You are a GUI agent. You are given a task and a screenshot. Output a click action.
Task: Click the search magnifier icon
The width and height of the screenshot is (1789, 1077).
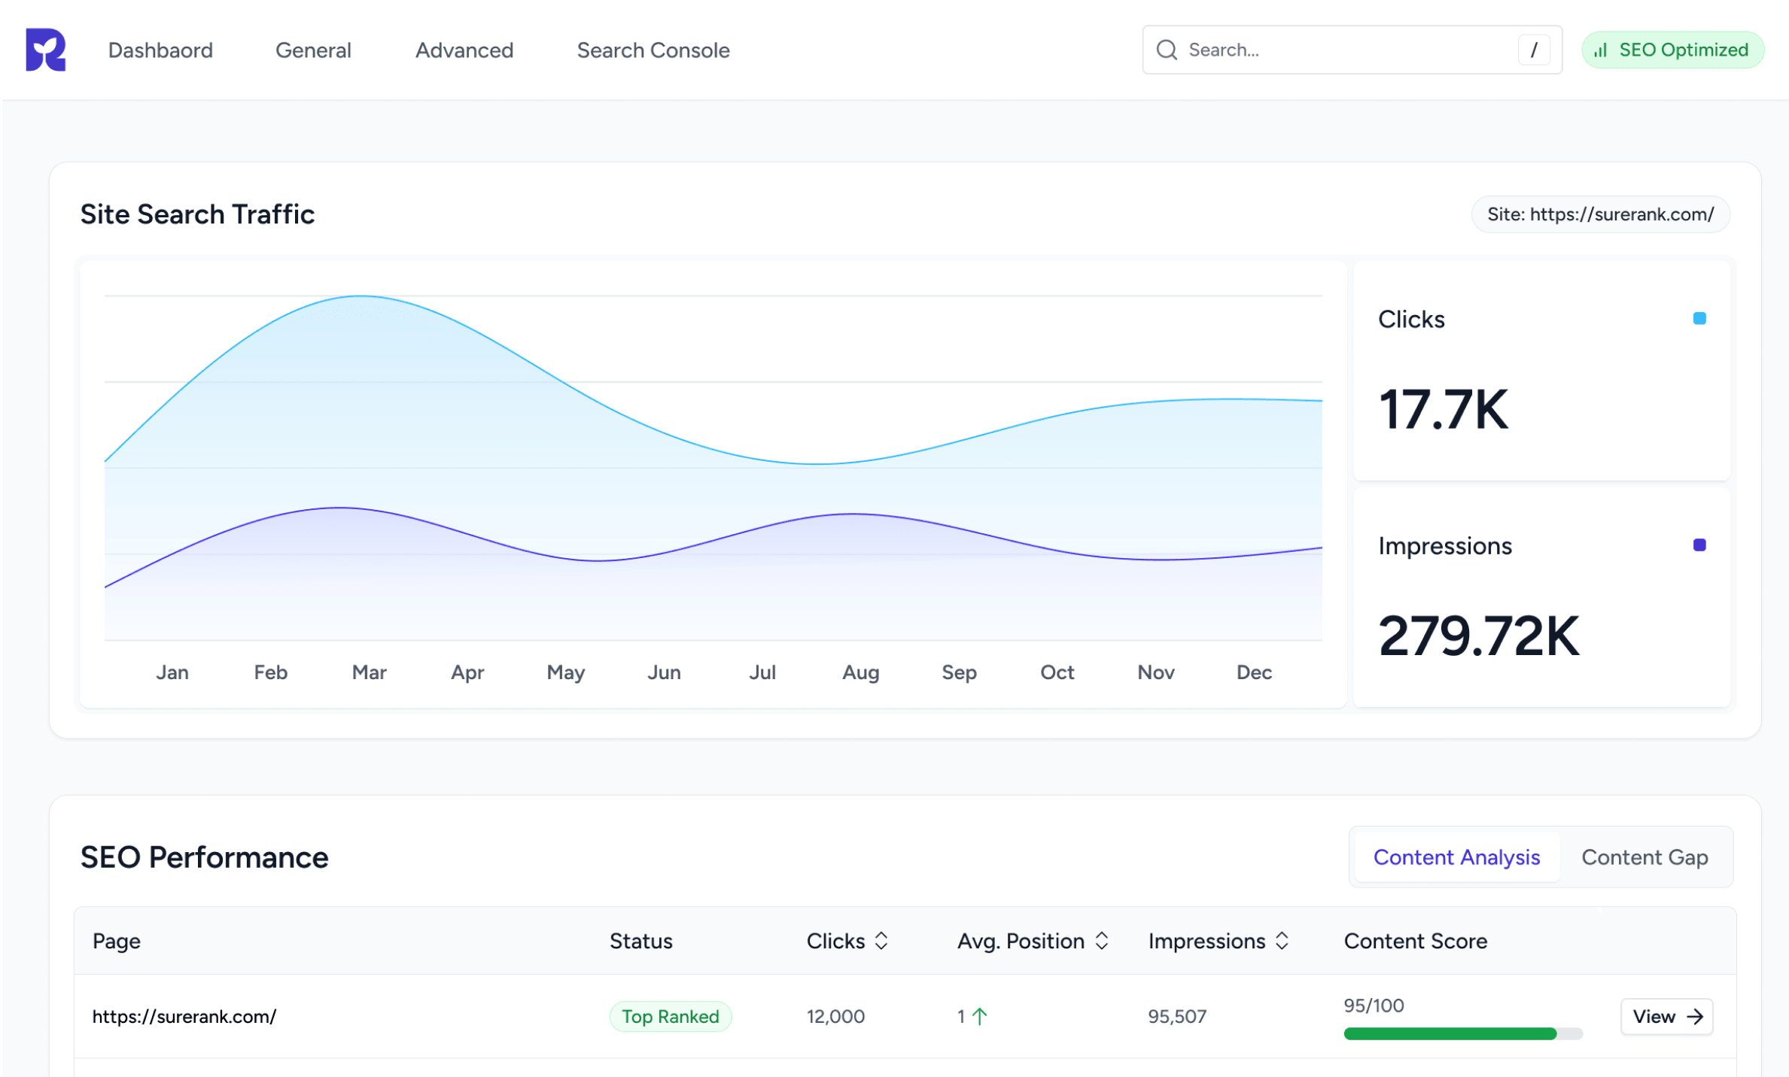(x=1166, y=50)
